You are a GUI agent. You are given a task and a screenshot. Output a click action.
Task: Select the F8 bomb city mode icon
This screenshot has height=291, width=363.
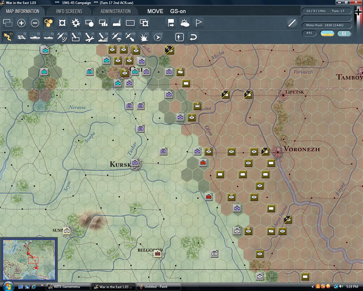pyautogui.click(x=103, y=37)
